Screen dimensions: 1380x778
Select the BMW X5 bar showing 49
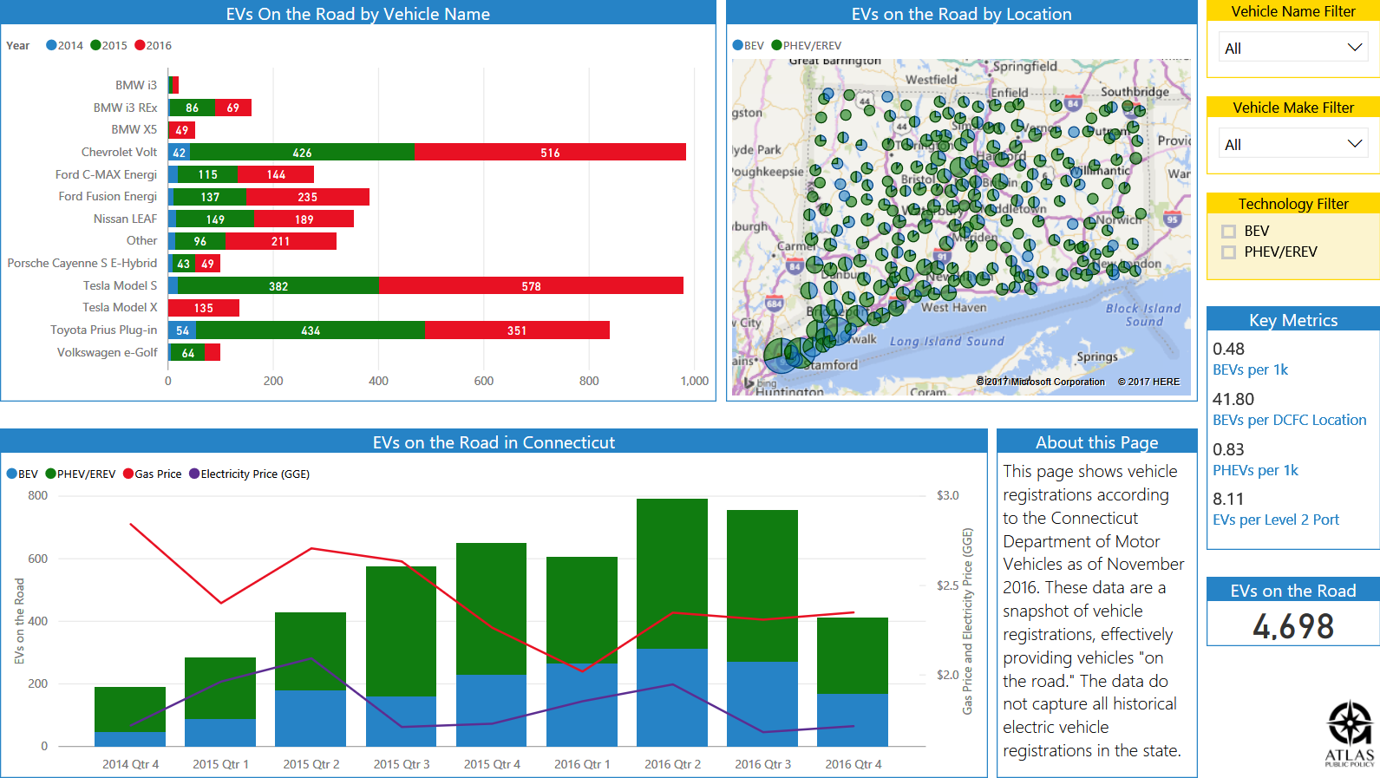tap(181, 130)
